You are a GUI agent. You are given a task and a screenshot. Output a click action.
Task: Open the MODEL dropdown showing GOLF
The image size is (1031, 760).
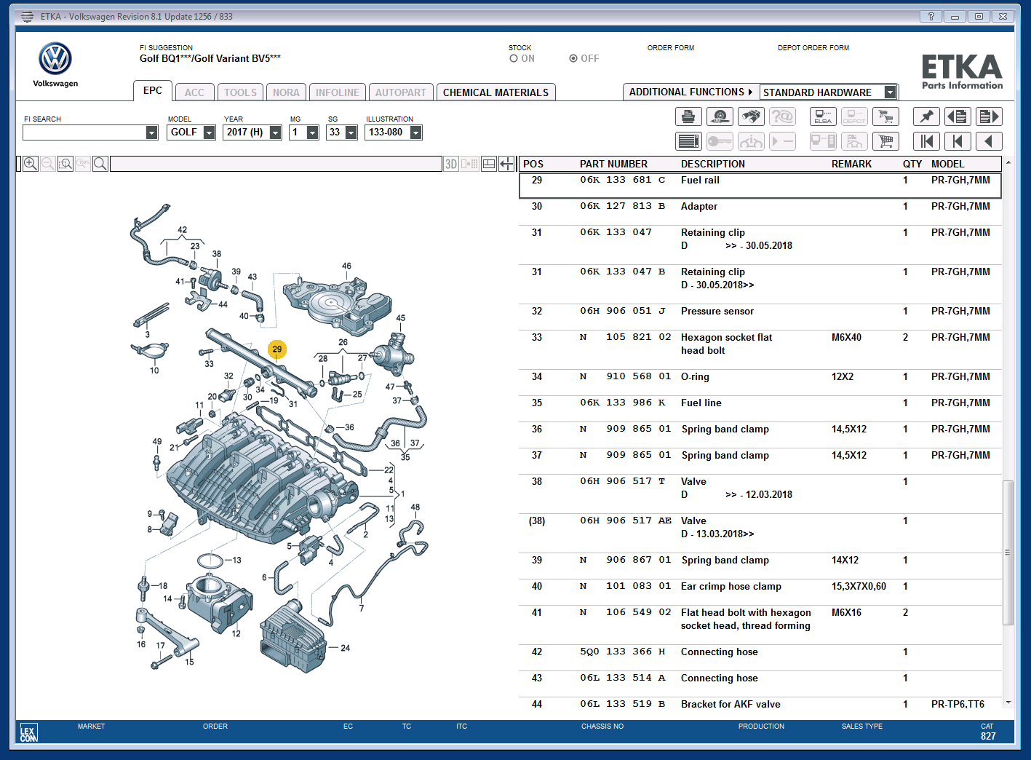pyautogui.click(x=209, y=132)
